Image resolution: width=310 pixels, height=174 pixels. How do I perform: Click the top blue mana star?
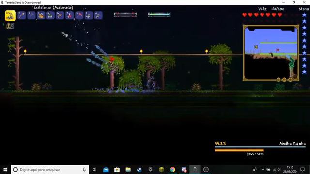pyautogui.click(x=304, y=15)
